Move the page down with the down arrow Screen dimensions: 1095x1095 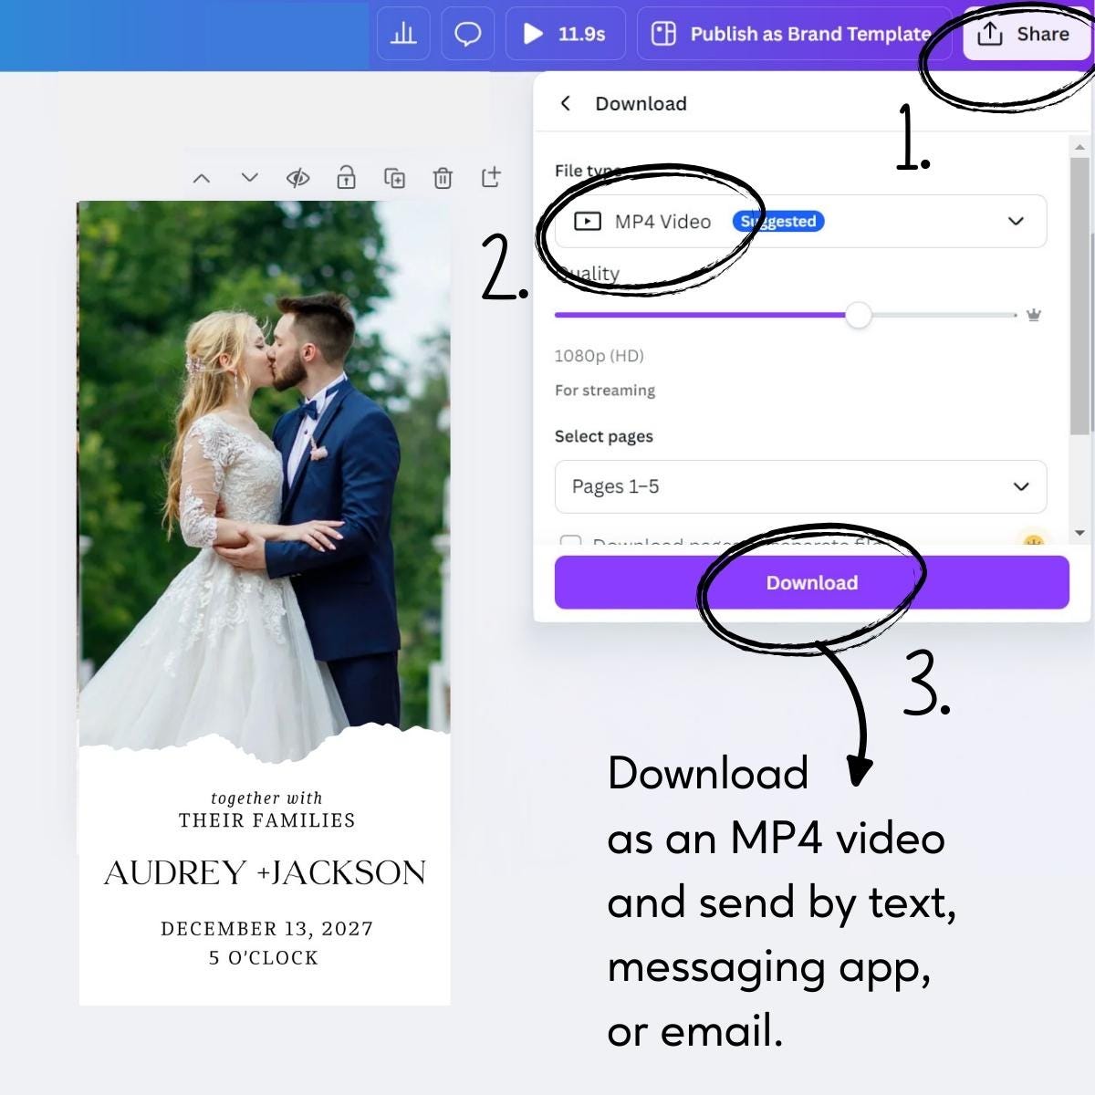pos(249,178)
